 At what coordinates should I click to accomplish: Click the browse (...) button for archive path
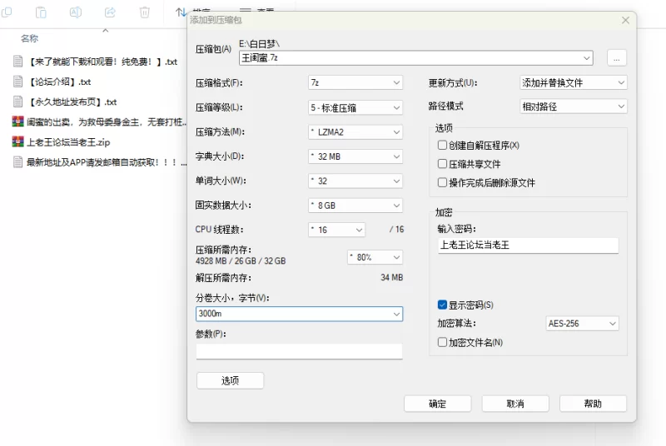click(x=617, y=58)
